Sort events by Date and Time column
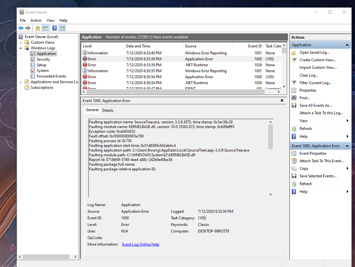 tap(154, 46)
